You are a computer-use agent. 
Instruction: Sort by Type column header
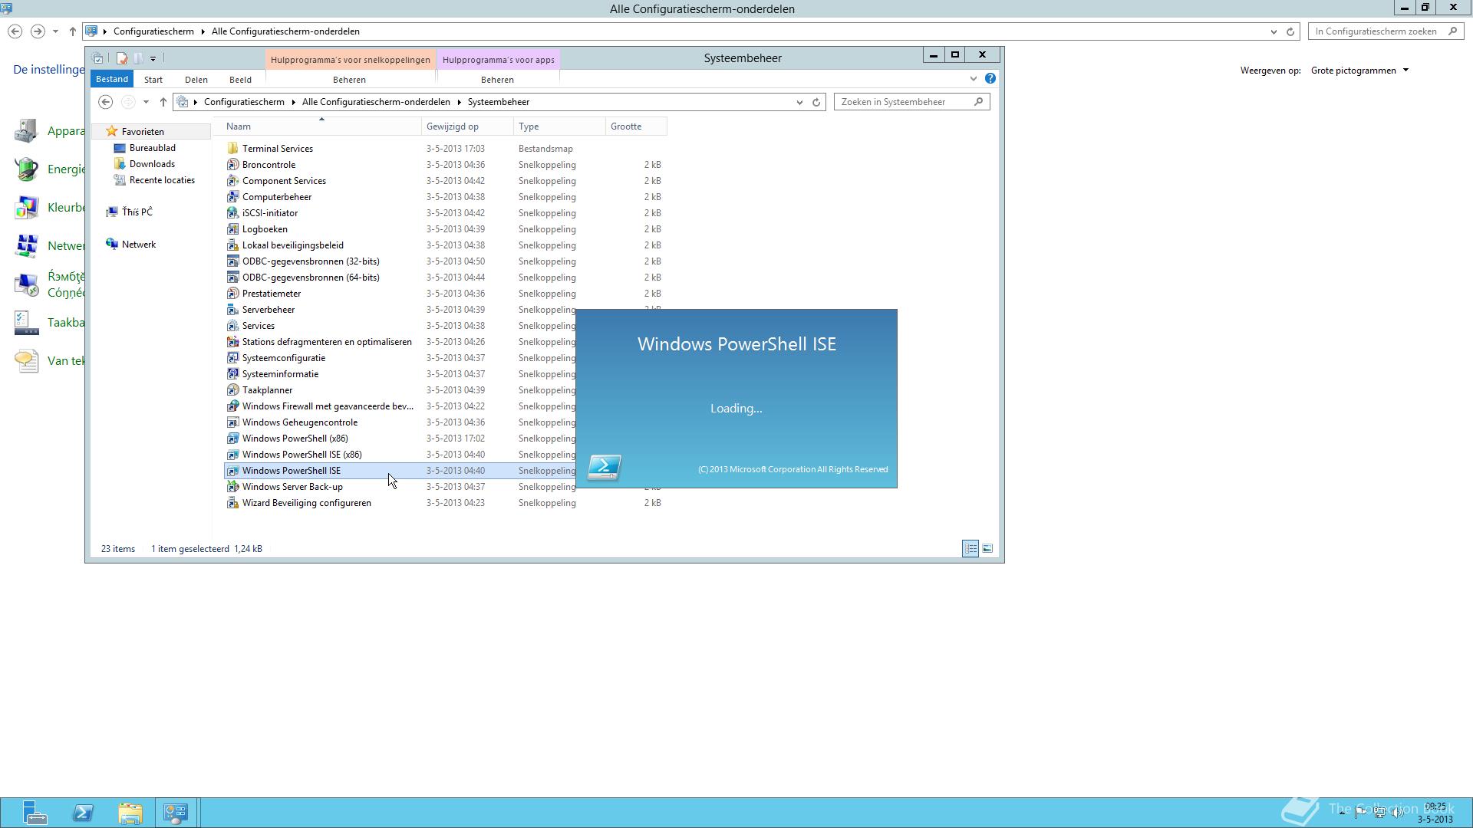559,127
